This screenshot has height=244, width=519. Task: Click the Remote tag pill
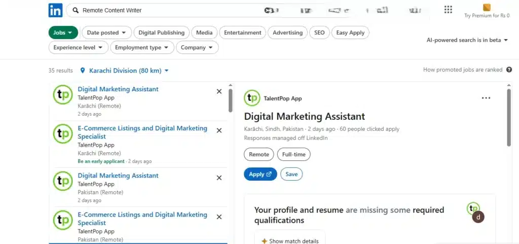259,154
